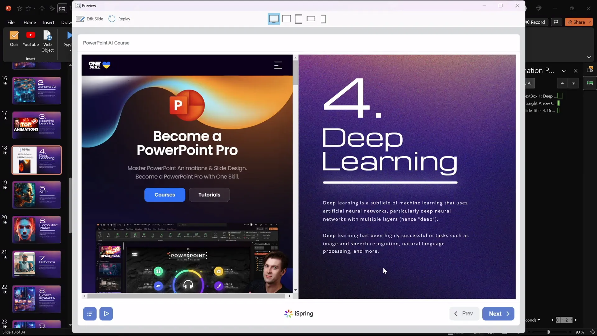This screenshot has height=336, width=597.
Task: Open the Draw tab
Action: 66,22
